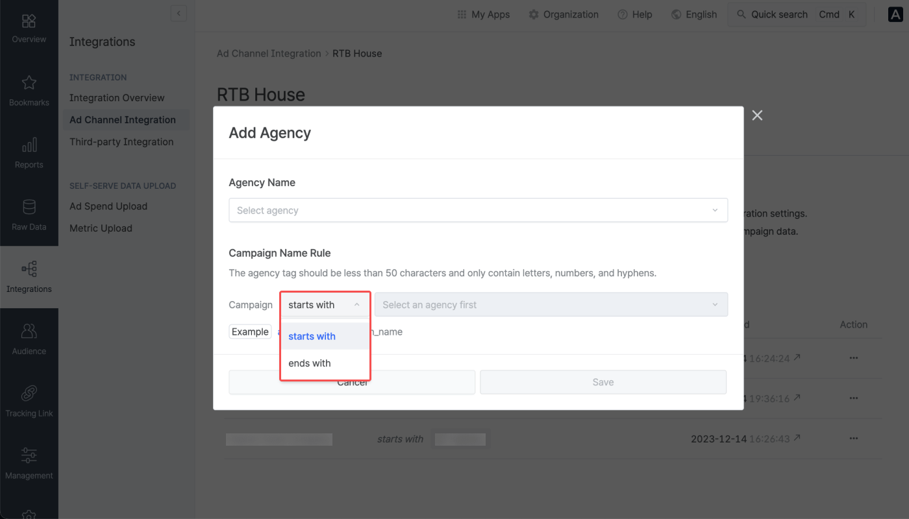Open Third-party Integration page
The height and width of the screenshot is (519, 909).
tap(121, 142)
